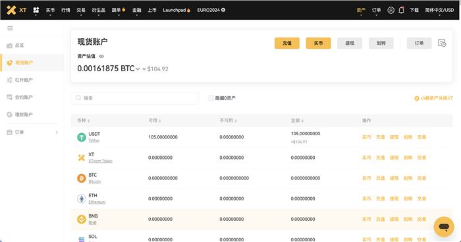The width and height of the screenshot is (461, 242).
Task: Open the 小额资产兑换XT link
Action: (433, 98)
